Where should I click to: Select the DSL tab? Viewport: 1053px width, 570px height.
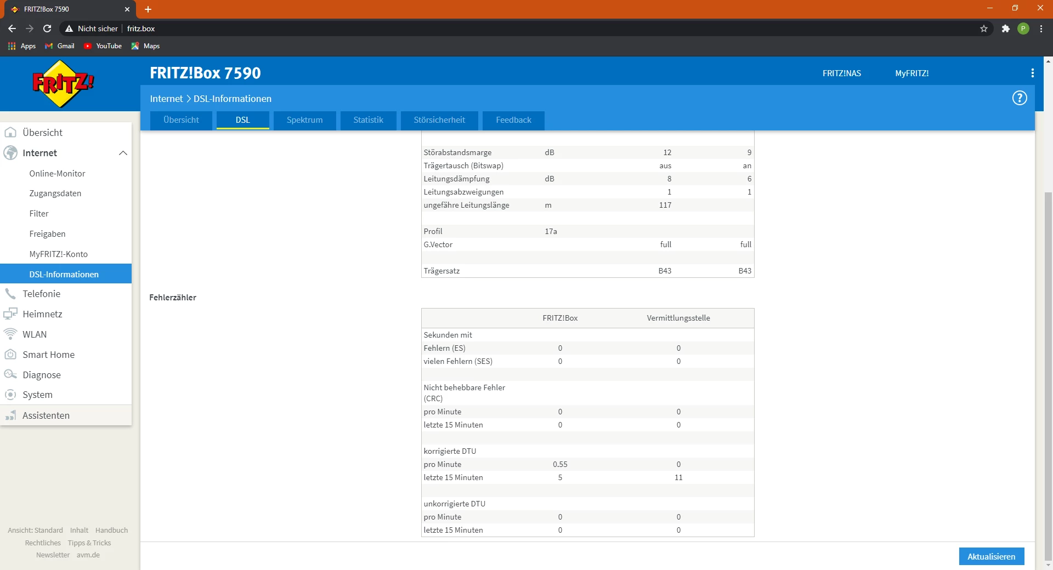(243, 120)
